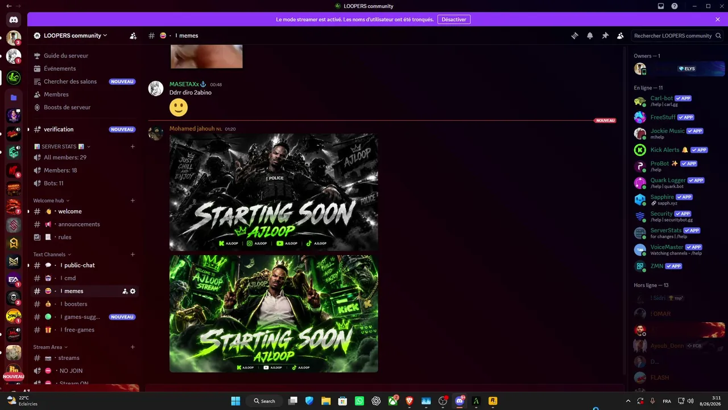728x410 pixels.
Task: Collapse the SERVER STATS category
Action: 63,146
